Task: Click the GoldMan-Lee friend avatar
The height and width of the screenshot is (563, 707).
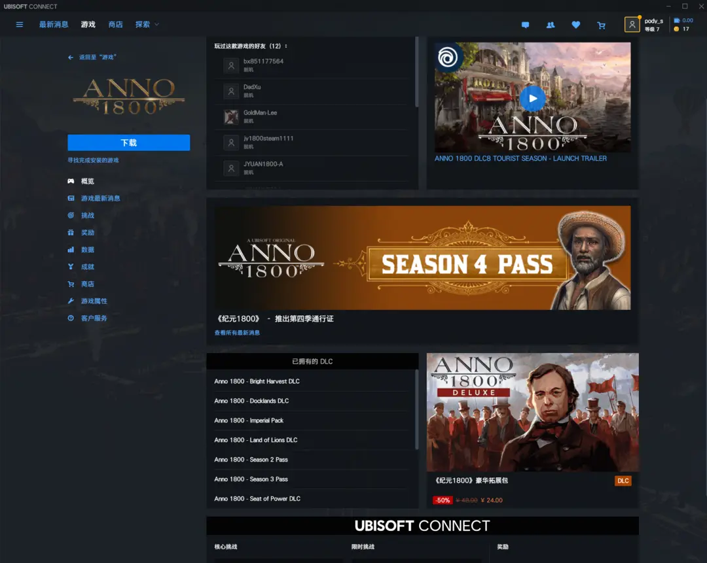Action: coord(231,116)
